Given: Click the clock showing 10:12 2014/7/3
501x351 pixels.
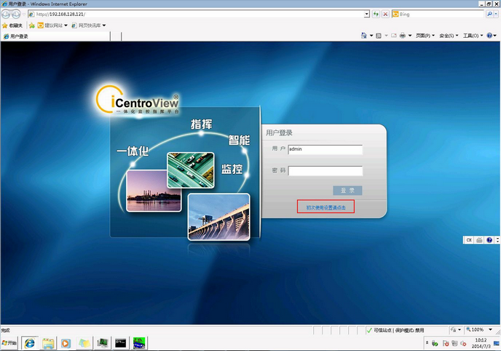Looking at the screenshot, I should (481, 343).
